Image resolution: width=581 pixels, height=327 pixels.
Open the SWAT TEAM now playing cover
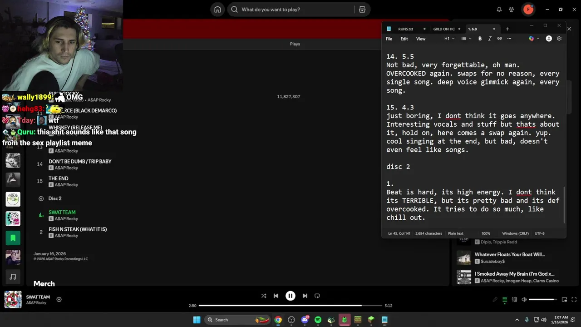[x=13, y=299]
